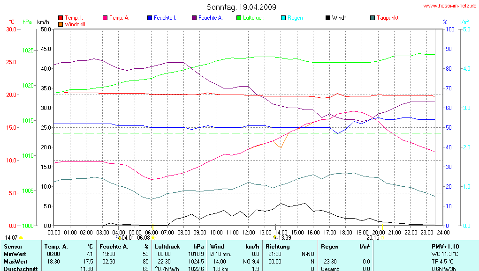479x271 pixels.
Task: Click the 12:00 tick on the time axis
Action: 249,232
